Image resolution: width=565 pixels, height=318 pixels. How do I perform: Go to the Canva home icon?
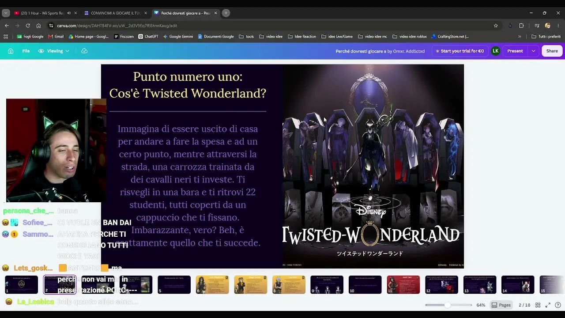[11, 51]
